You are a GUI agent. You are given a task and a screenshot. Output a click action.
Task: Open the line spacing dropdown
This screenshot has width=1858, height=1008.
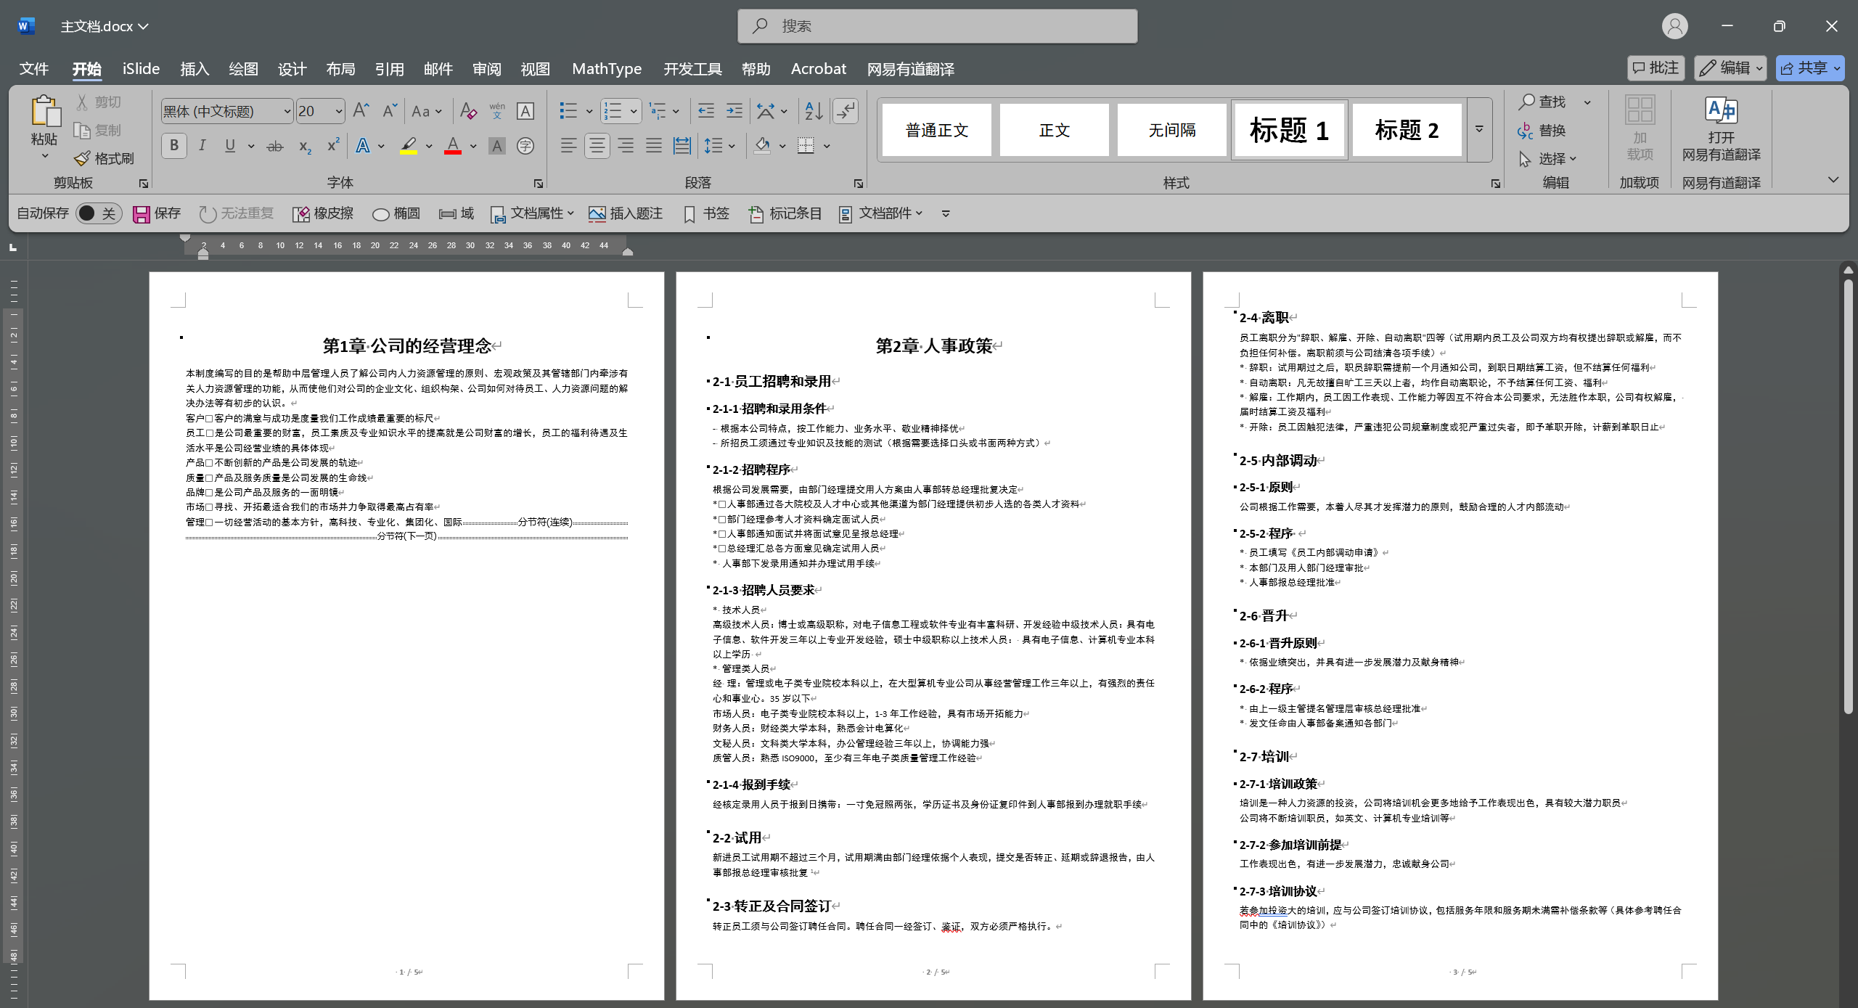[732, 146]
